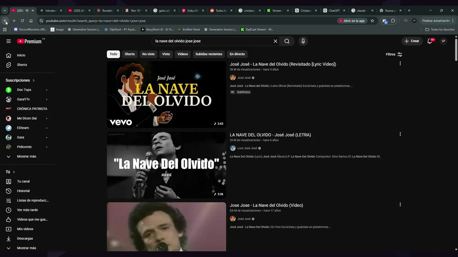
Task: Open title José José - La Nave del Olvido (Revisitado)
Action: 283,64
